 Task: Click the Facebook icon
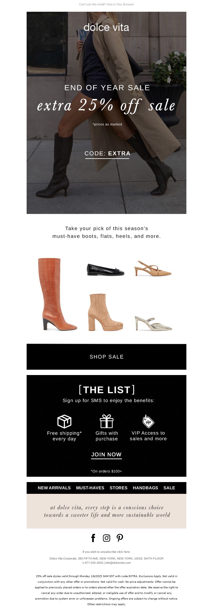click(x=93, y=538)
